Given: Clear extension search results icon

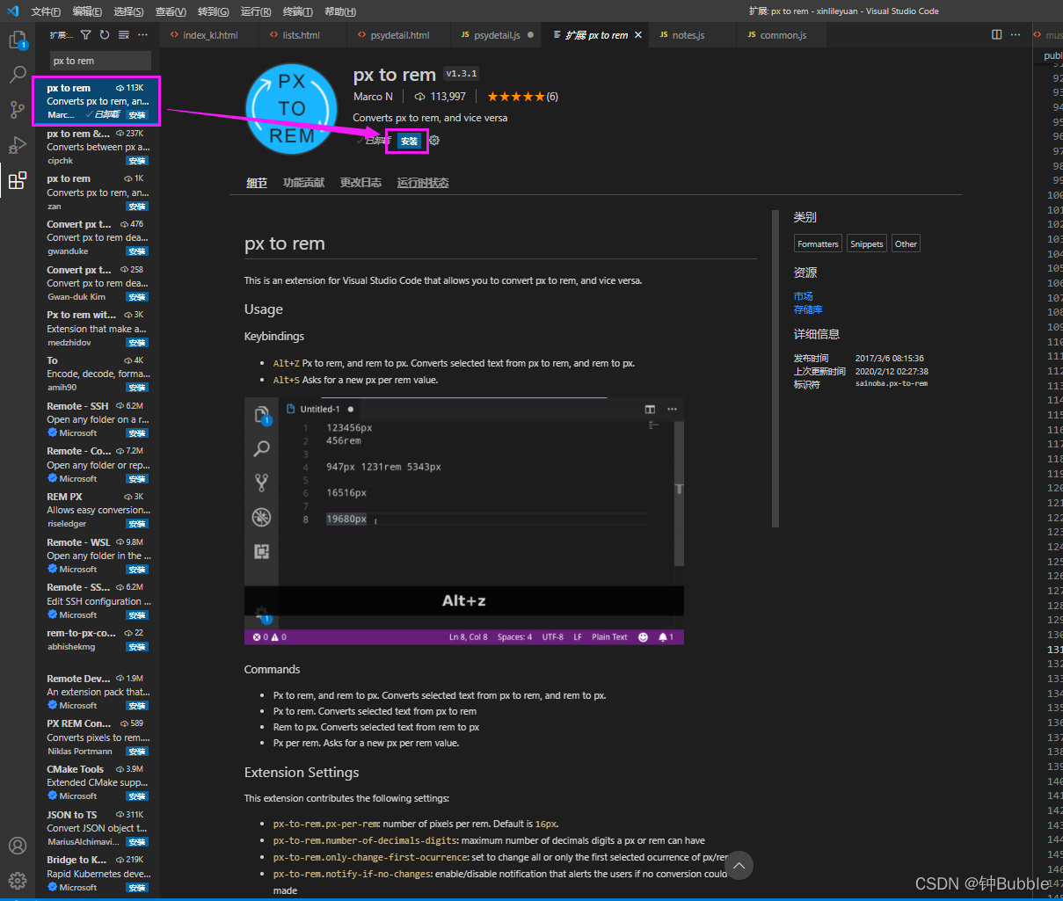Looking at the screenshot, I should point(124,35).
